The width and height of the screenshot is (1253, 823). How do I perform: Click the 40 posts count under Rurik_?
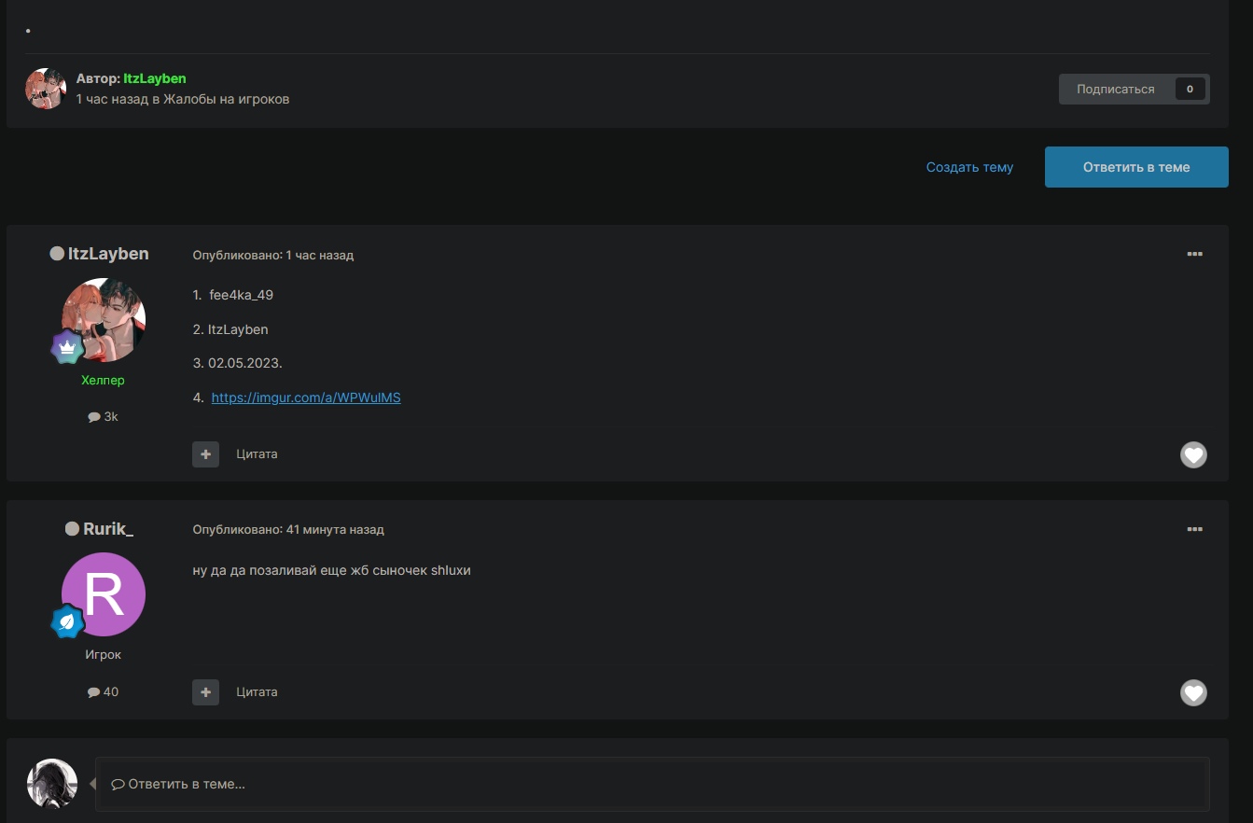[x=104, y=692]
